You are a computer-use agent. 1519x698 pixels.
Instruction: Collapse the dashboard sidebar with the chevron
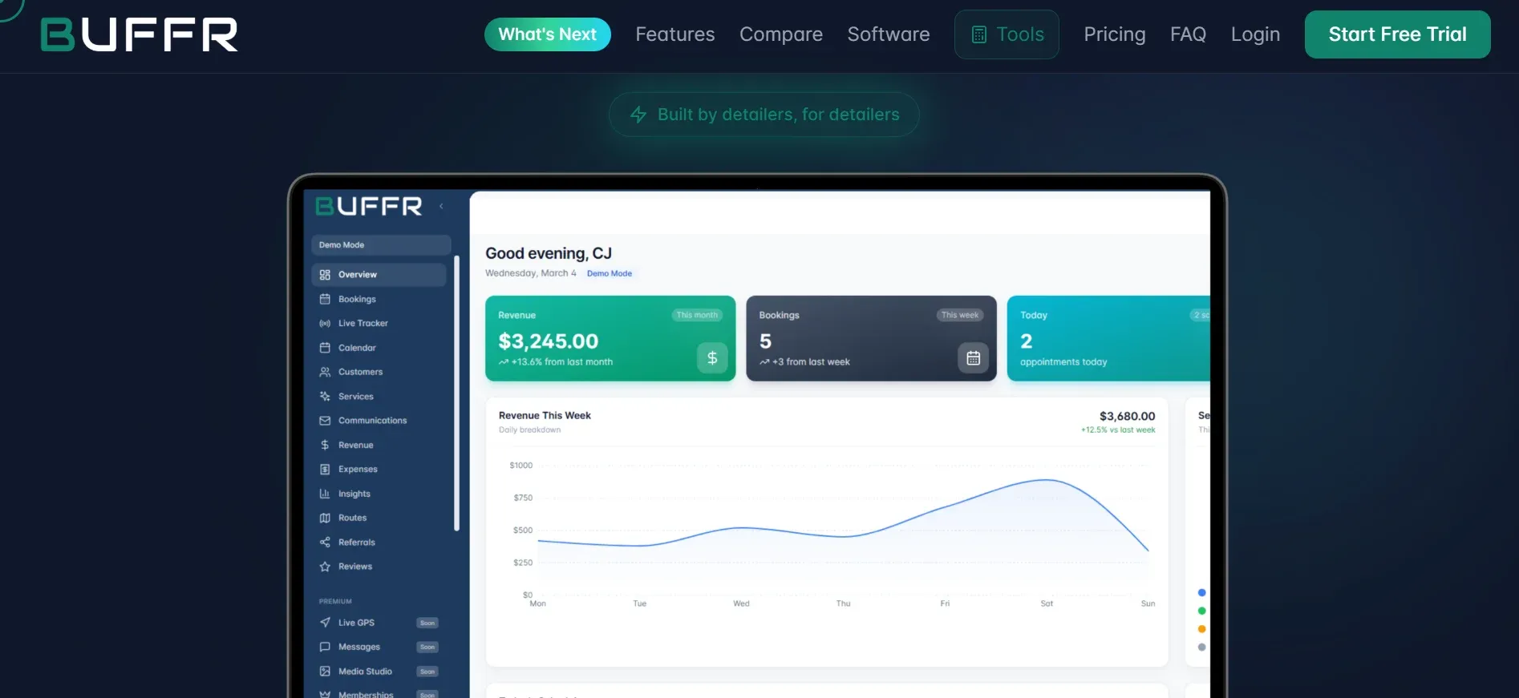(x=441, y=207)
